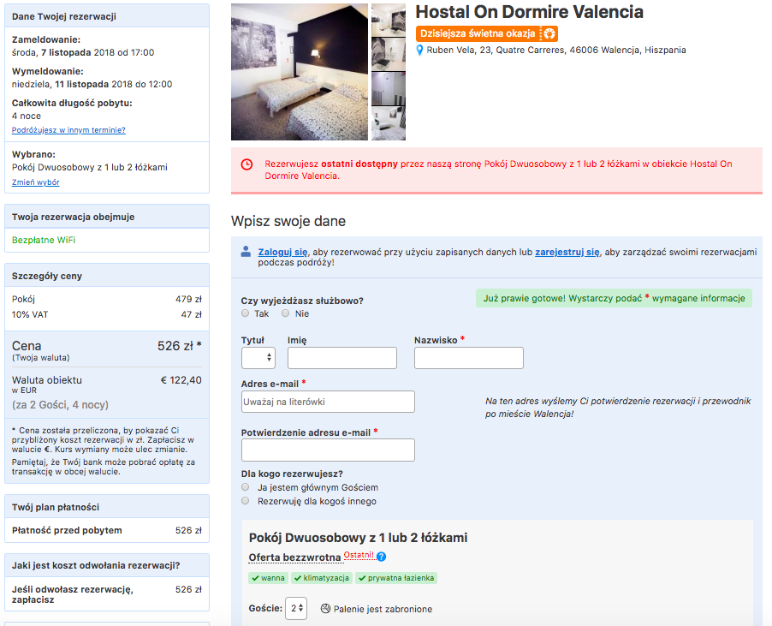Click the location pin icon beside the address
The height and width of the screenshot is (626, 772).
pos(419,51)
